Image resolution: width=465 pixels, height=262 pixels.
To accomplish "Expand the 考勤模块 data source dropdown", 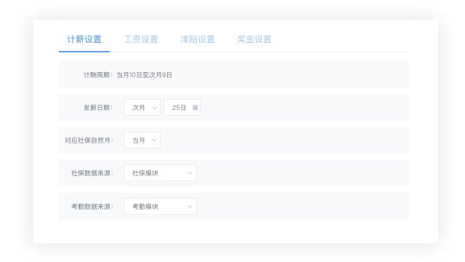I will click(x=160, y=207).
